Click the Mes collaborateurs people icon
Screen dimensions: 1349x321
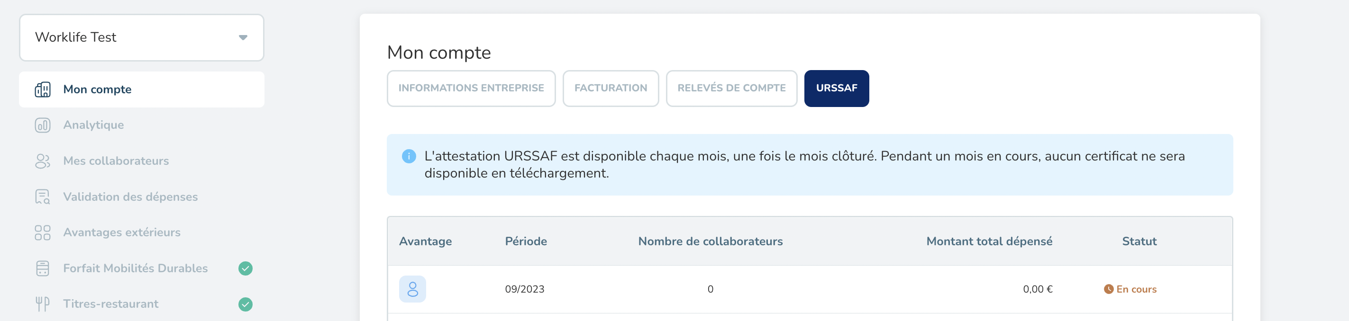click(x=43, y=161)
